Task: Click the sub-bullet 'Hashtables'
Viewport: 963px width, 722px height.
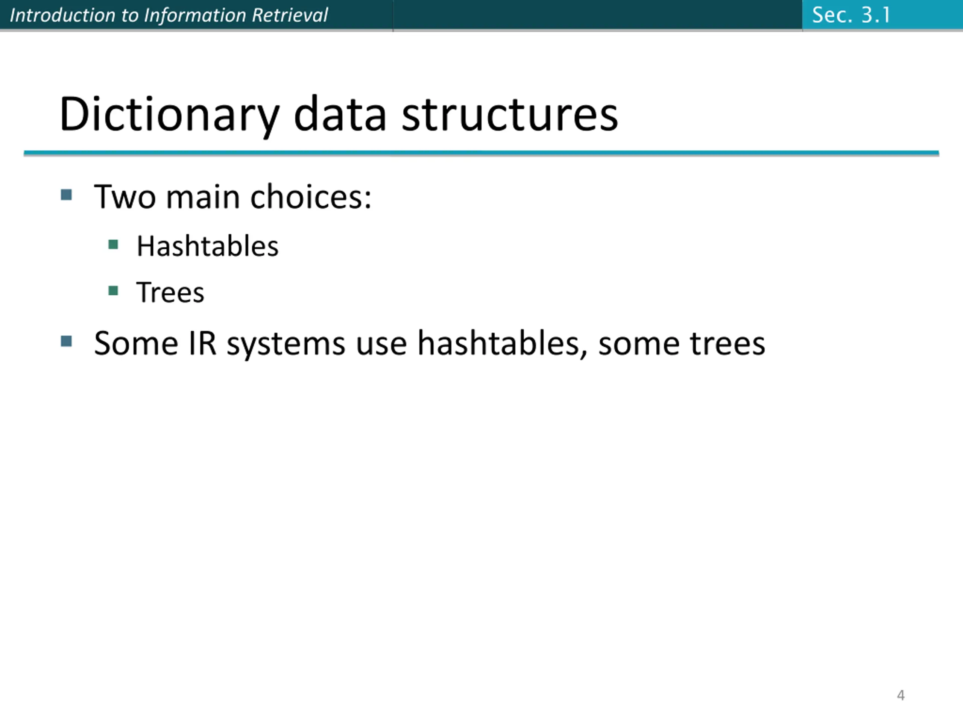Action: click(207, 246)
